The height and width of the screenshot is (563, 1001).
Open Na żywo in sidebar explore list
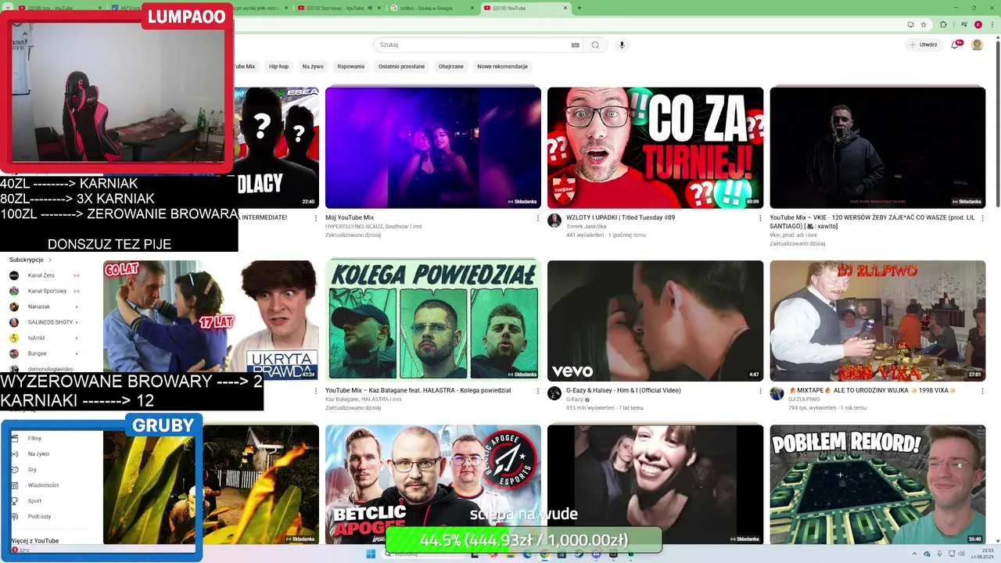[x=38, y=454]
